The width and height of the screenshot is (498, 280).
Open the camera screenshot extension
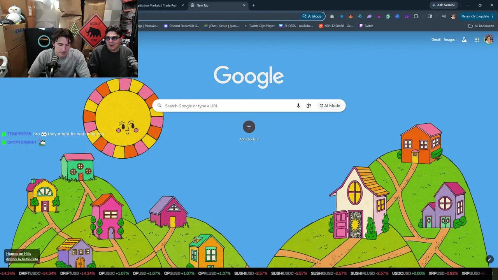coord(332,16)
